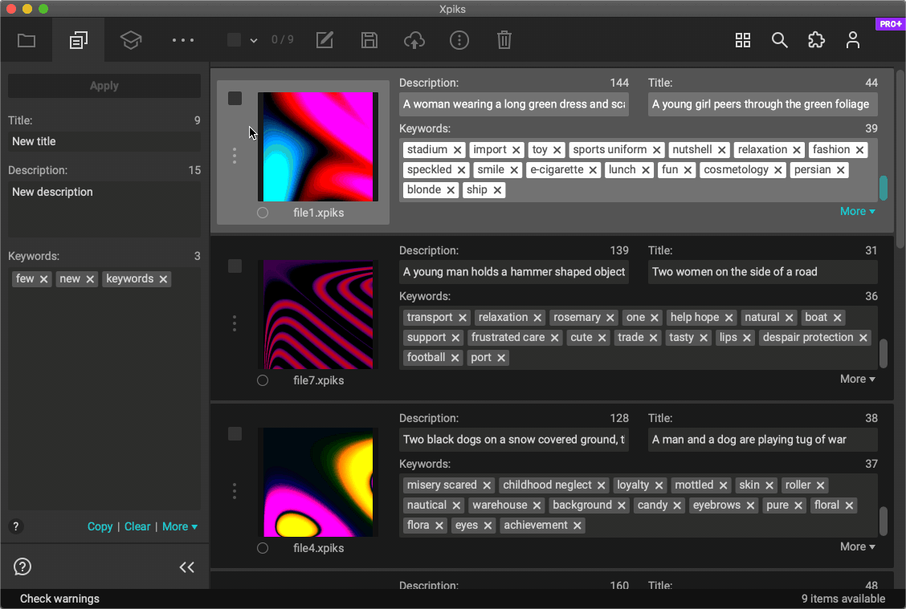906x609 pixels.
Task: Open the search magnifier icon
Action: pyautogui.click(x=779, y=40)
